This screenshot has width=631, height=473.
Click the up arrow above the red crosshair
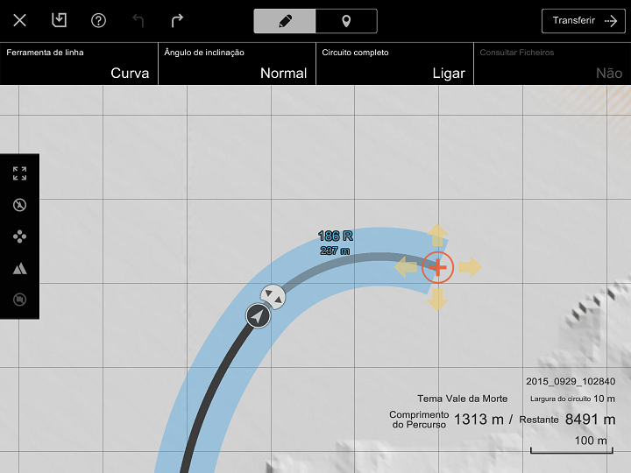point(437,235)
